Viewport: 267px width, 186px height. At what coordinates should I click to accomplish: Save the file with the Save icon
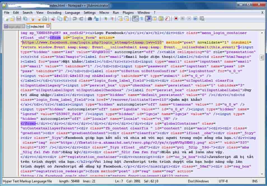(x=18, y=19)
